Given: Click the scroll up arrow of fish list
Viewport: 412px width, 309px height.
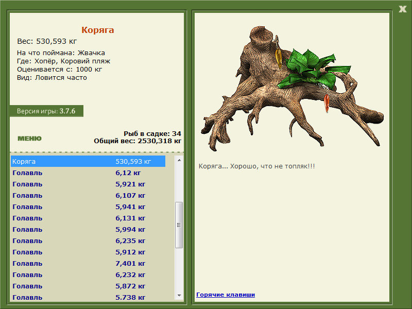Looking at the screenshot, I should [x=179, y=160].
